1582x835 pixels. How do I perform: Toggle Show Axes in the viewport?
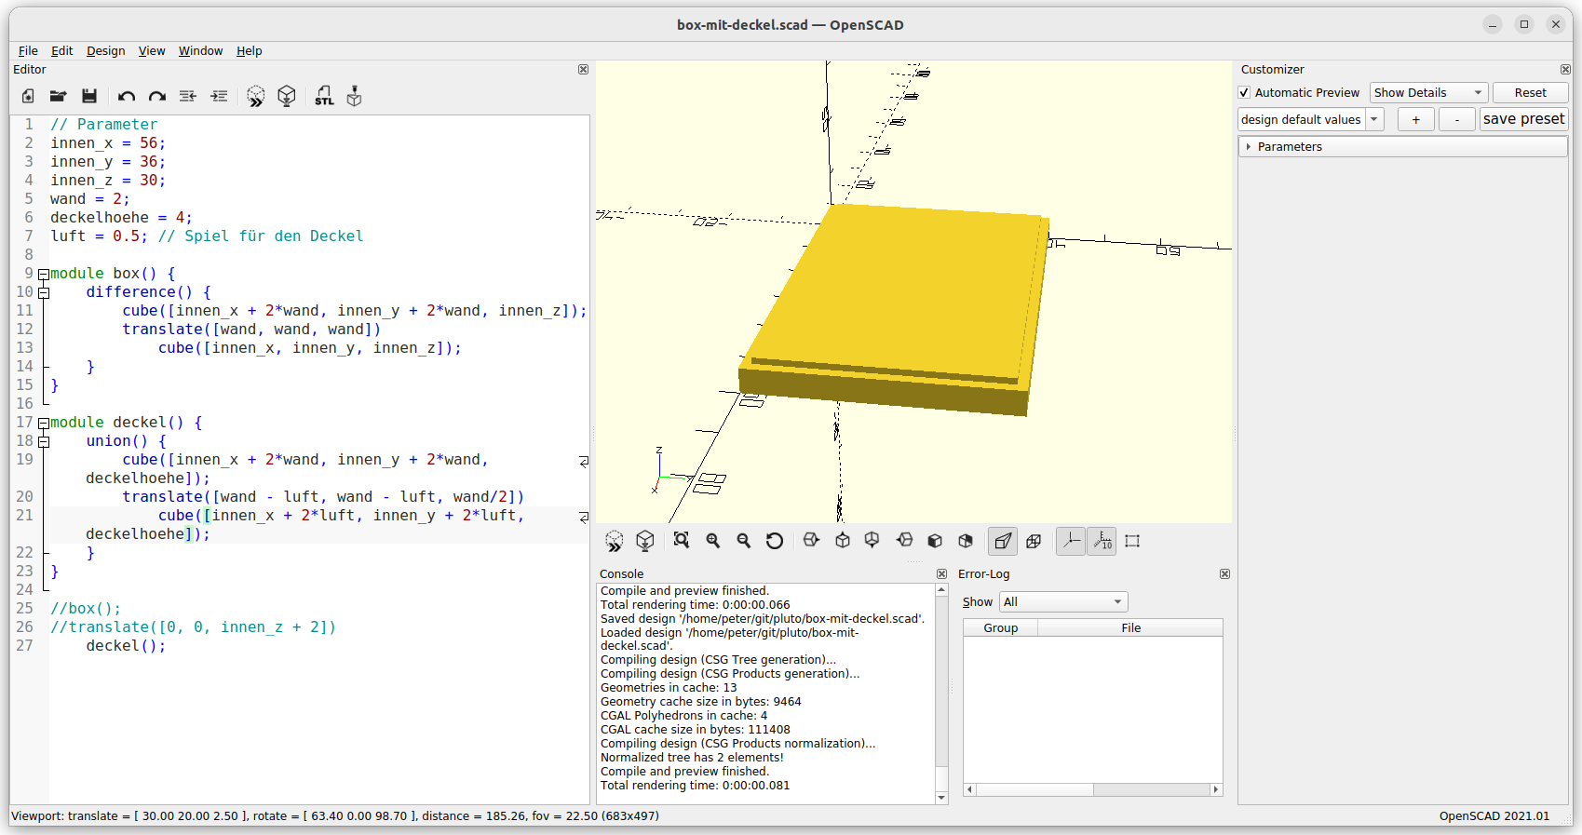pos(1071,541)
